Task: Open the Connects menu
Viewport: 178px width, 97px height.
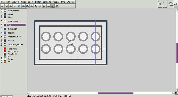Action: click(x=47, y=2)
